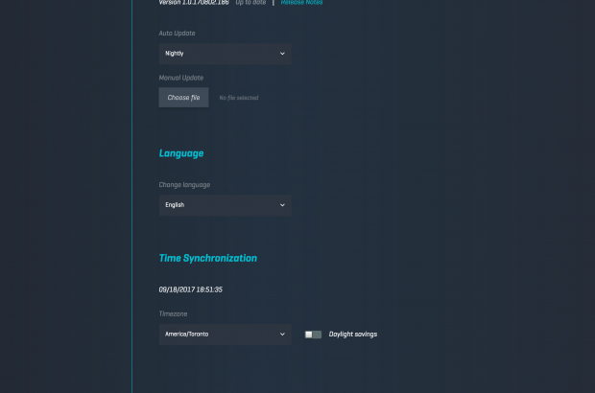Open the English language dropdown
Viewport: 595px width, 393px height.
[x=225, y=205]
